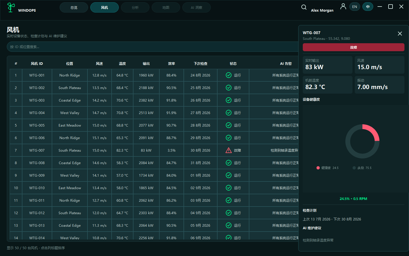409x256 pixels.
Task: Switch language to Chinese (中)
Action: [x=368, y=7]
